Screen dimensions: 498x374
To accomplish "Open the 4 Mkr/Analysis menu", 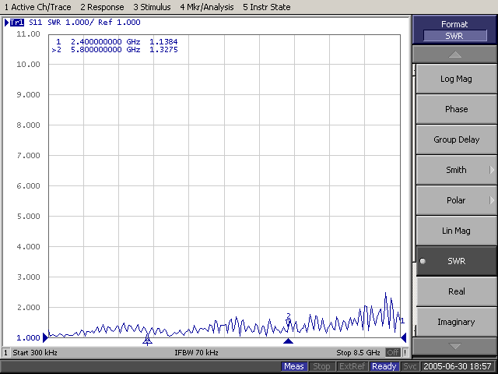I will pos(207,7).
